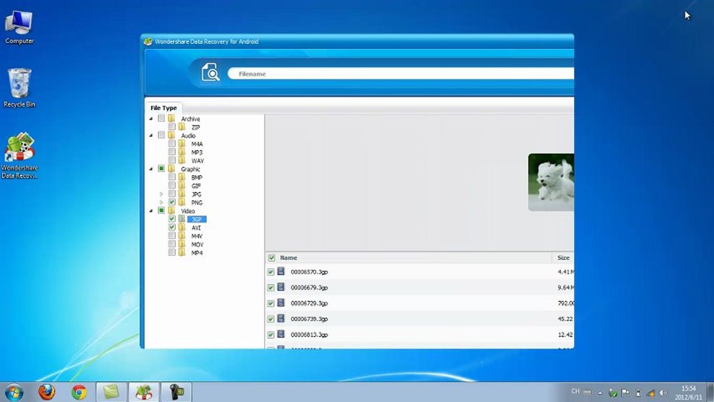This screenshot has height=402, width=714.
Task: Click the Filename search field
Action: coord(401,74)
